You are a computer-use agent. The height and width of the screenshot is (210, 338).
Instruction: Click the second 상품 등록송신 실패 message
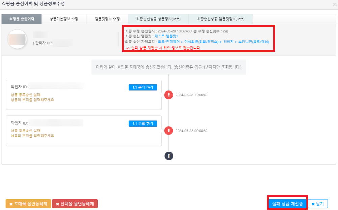click(x=25, y=131)
